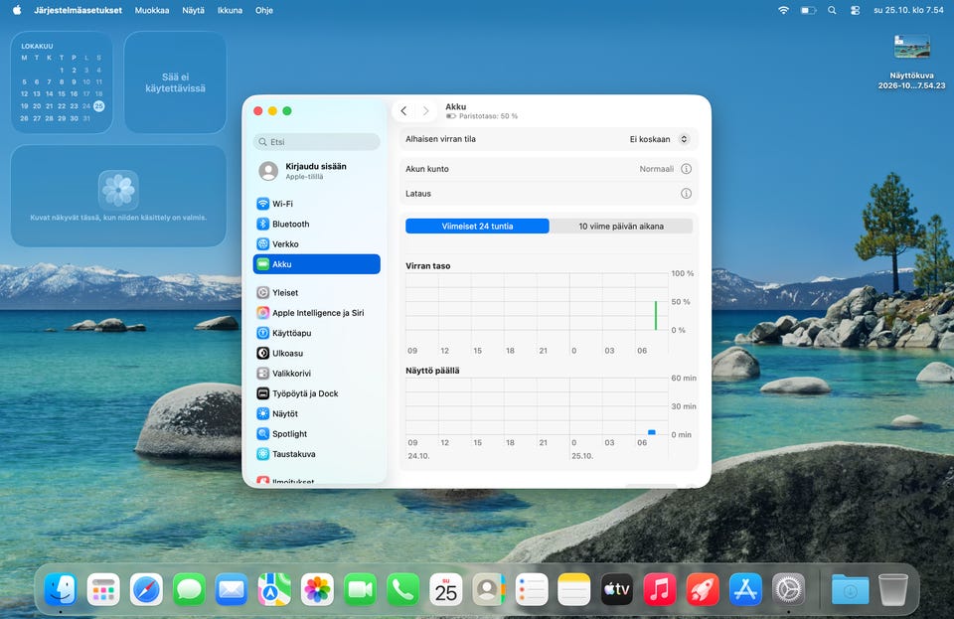
Task: Open Safari from the Dock
Action: tap(146, 589)
